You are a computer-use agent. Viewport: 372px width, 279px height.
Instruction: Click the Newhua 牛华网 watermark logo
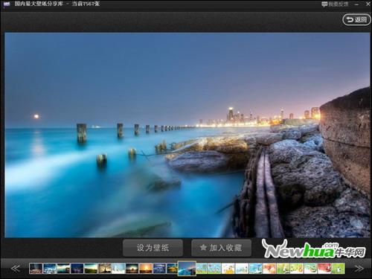click(x=313, y=249)
